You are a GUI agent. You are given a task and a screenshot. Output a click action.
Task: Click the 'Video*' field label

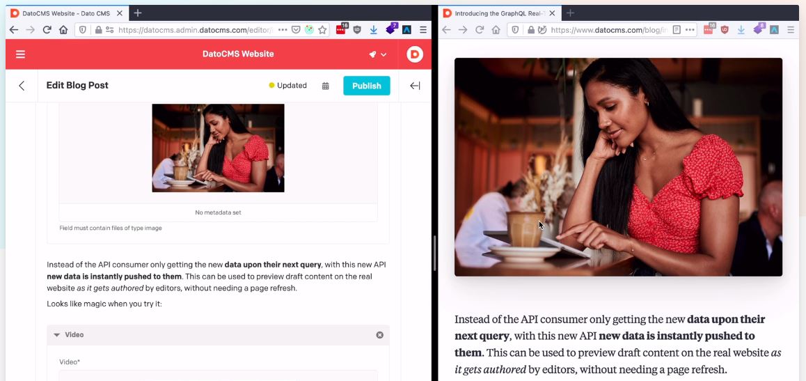coord(70,362)
